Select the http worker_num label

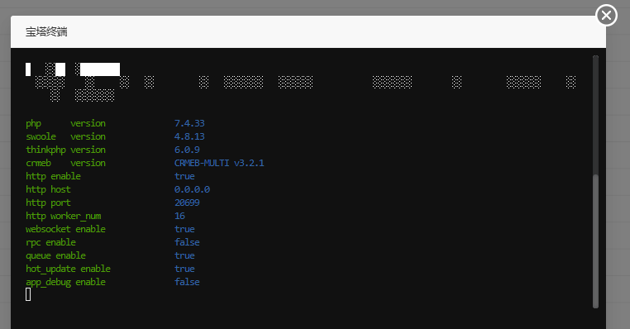pos(63,216)
